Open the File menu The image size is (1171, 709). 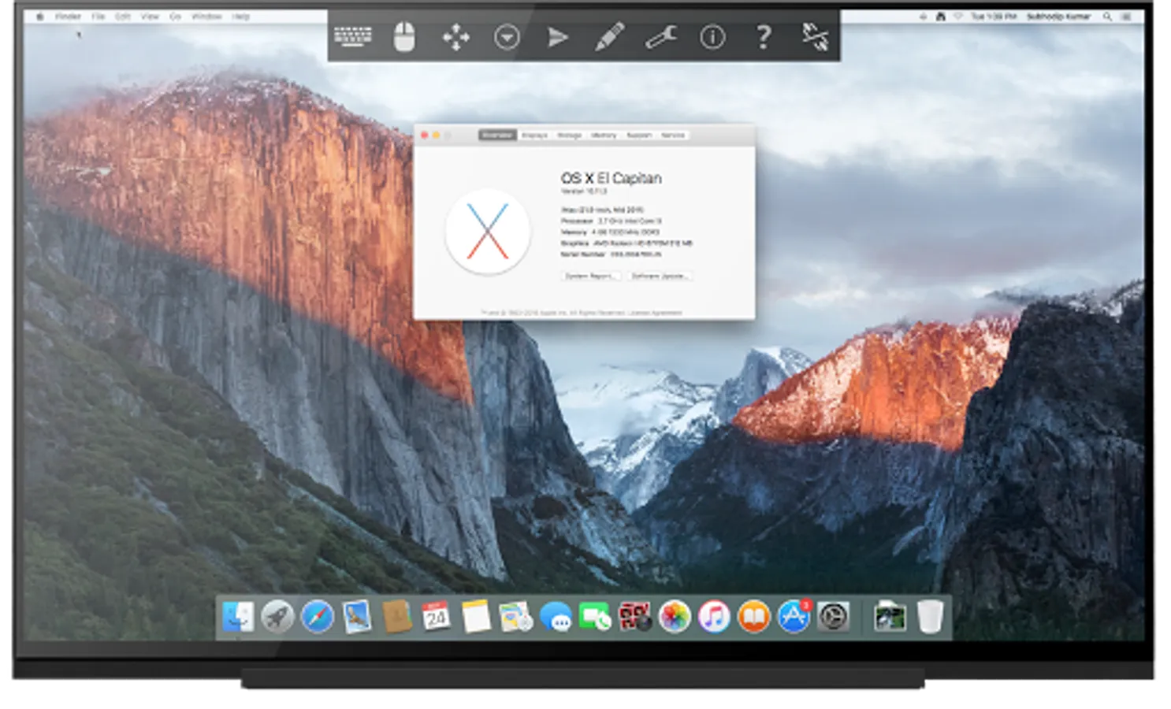pos(99,16)
